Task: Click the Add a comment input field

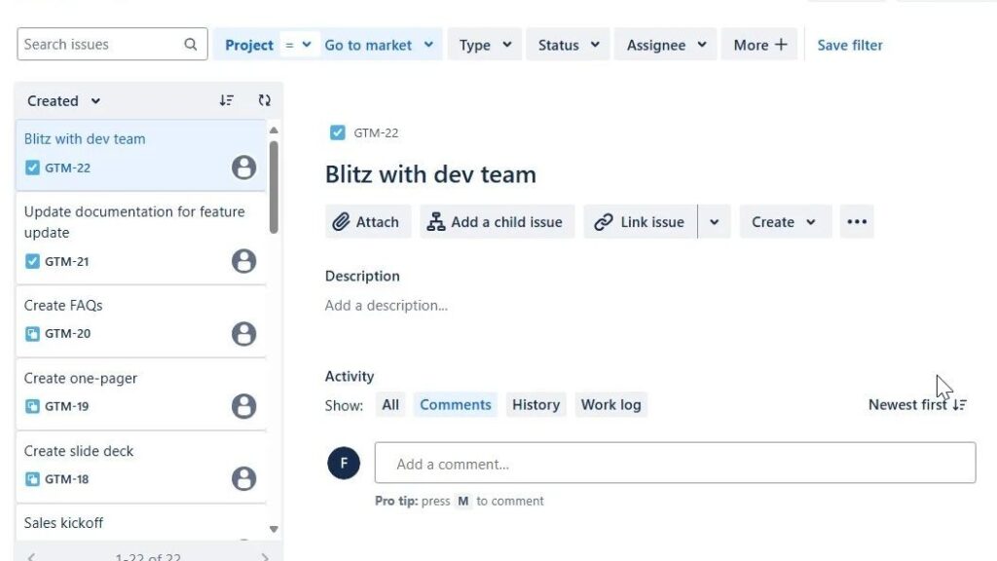Action: (675, 464)
